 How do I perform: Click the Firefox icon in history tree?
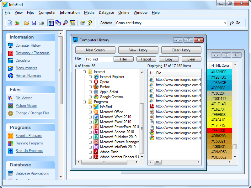96,87
